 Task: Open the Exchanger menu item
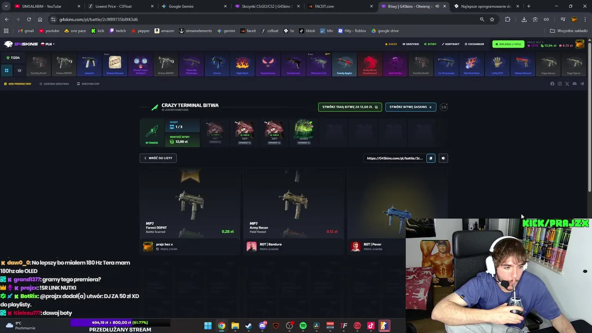click(x=475, y=44)
